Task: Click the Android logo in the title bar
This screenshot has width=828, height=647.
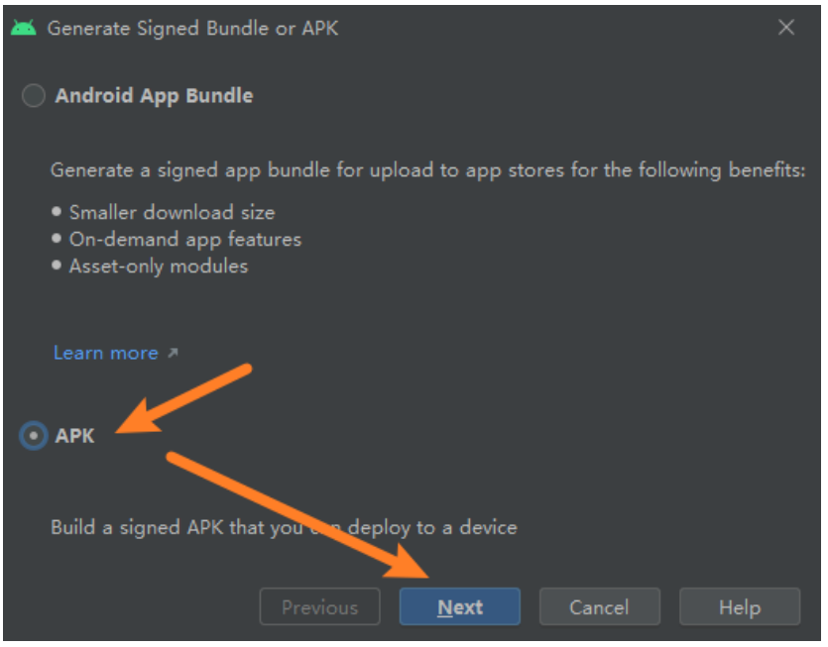Action: [24, 28]
